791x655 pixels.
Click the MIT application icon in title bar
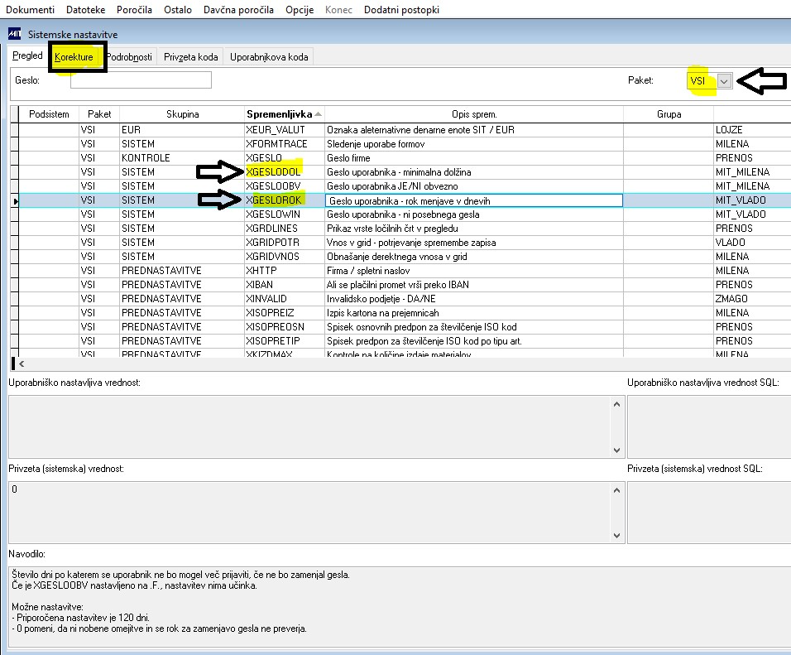[x=14, y=35]
